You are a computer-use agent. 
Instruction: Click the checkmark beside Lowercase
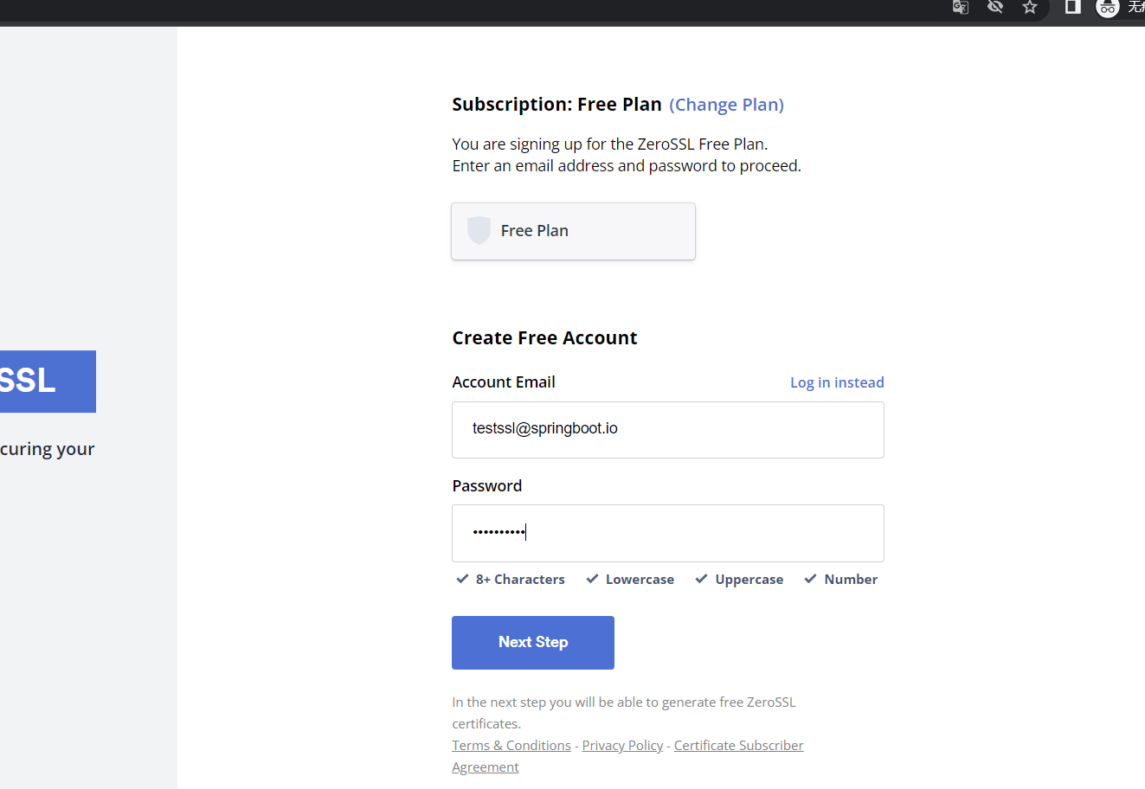(592, 579)
